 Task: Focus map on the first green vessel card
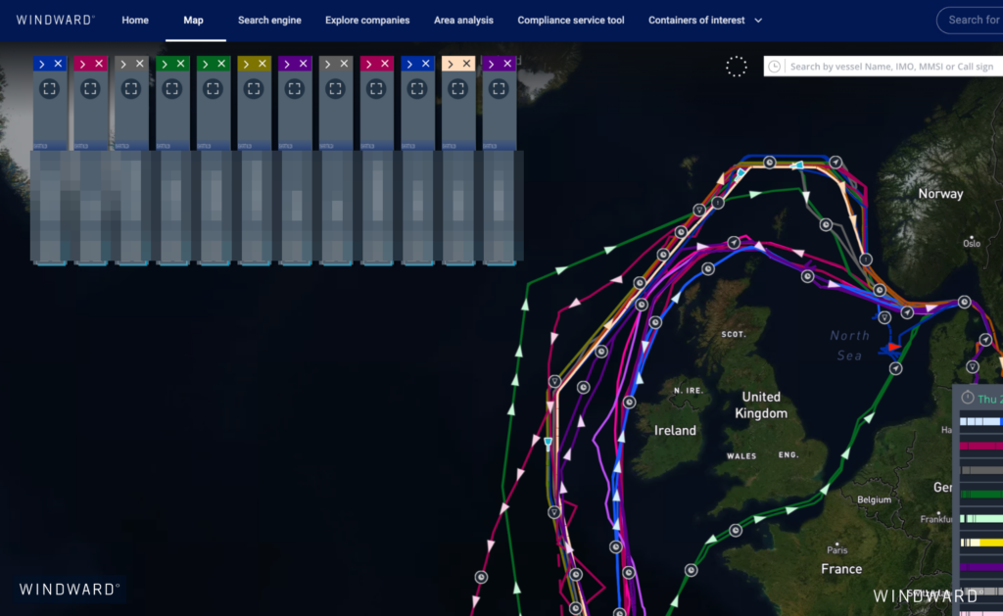[172, 89]
